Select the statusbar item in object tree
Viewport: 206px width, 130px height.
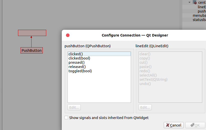[x=199, y=20]
